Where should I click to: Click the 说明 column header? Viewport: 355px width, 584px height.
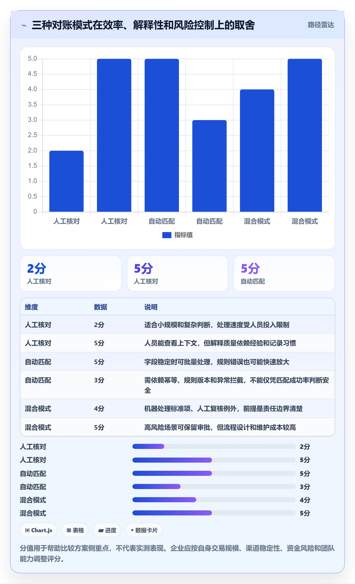151,307
